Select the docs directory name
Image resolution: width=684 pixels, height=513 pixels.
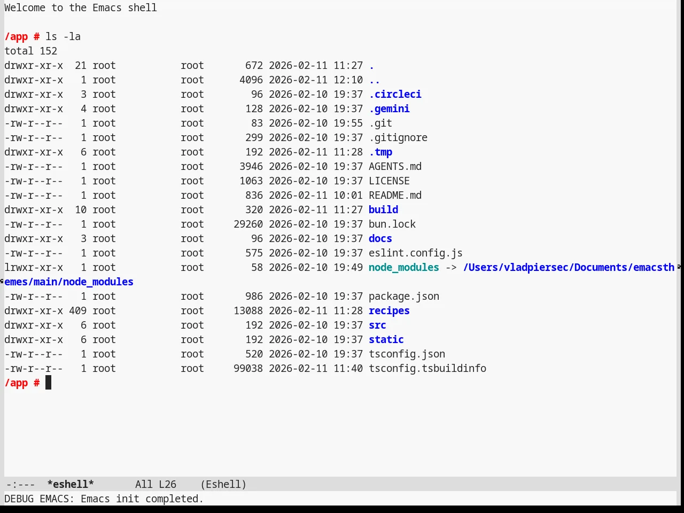[380, 238]
